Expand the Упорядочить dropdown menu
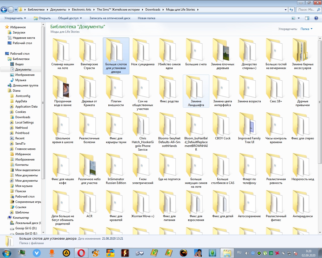Viewport: 322px width, 258px height. (15, 18)
